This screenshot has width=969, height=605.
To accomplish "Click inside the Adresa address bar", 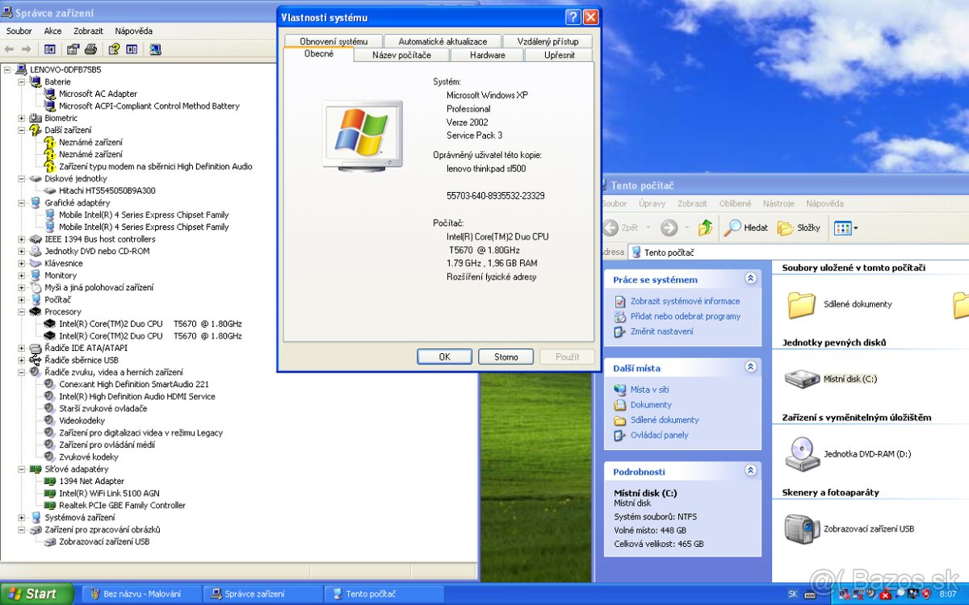I will pyautogui.click(x=703, y=252).
